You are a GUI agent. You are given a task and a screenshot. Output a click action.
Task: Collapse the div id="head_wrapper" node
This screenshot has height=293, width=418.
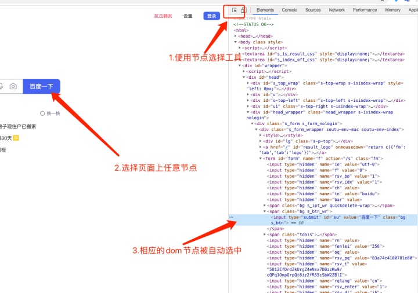click(x=248, y=112)
